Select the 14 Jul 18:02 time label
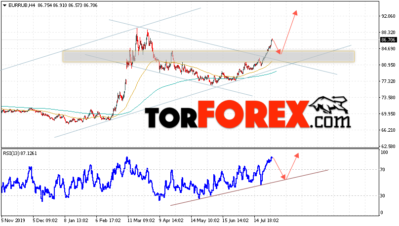 coord(266,221)
